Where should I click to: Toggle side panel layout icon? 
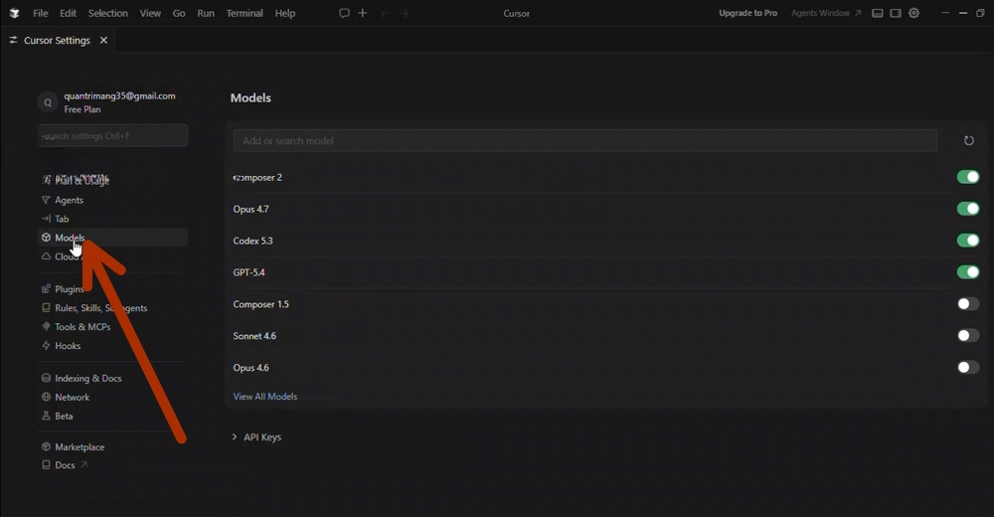[896, 13]
